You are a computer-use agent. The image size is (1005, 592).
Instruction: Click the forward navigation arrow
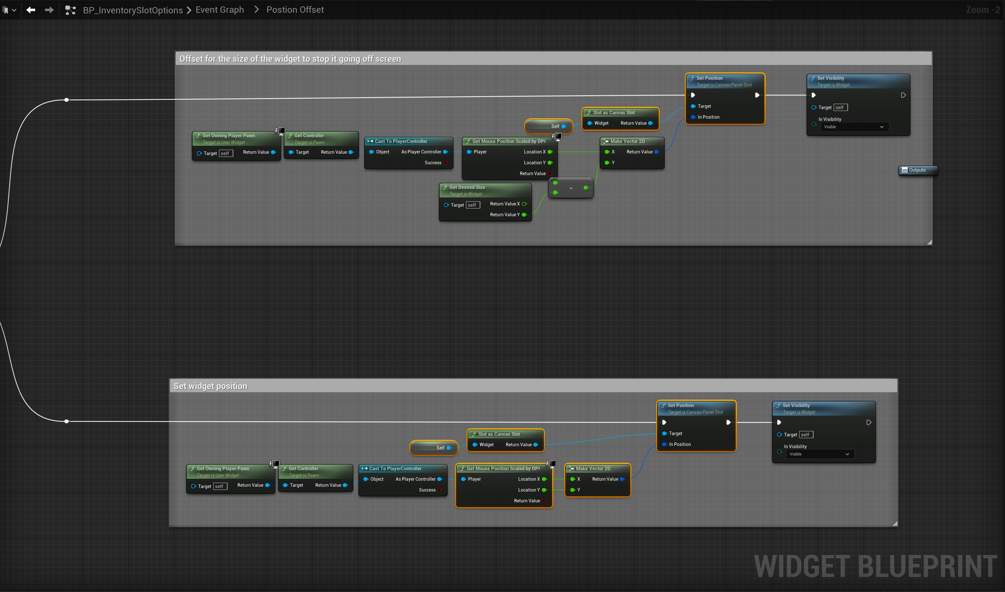49,10
